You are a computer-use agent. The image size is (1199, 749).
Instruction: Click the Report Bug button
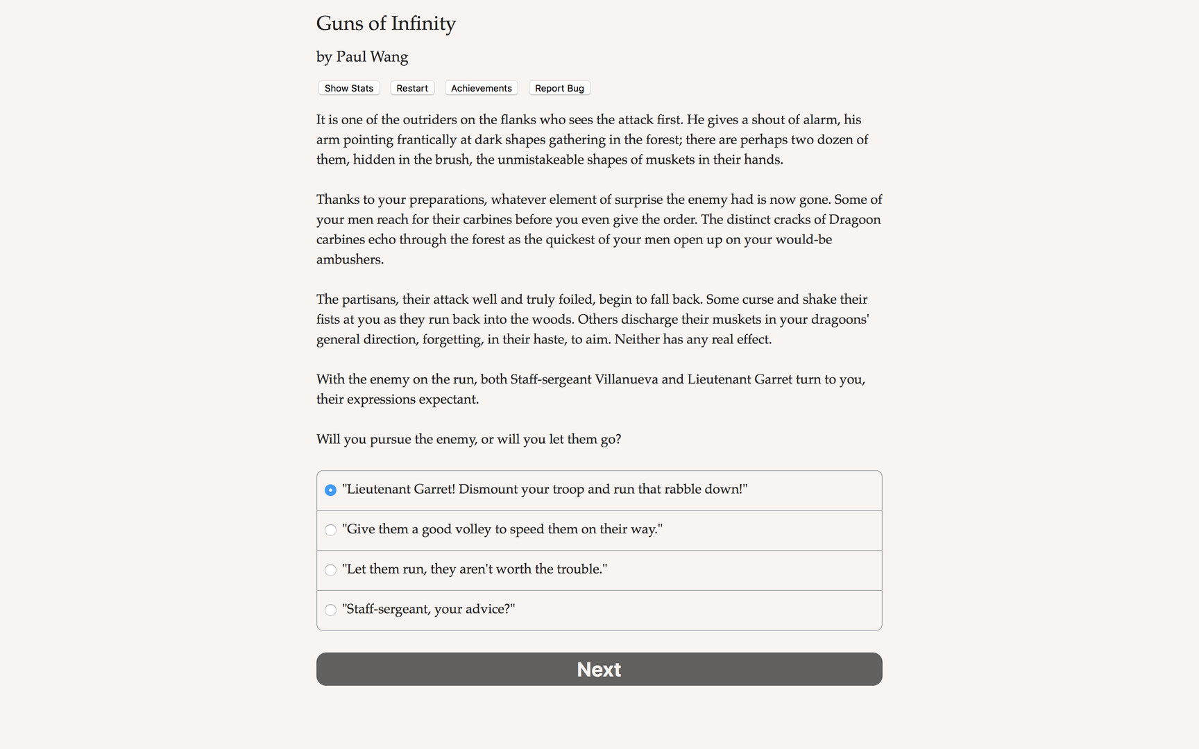pyautogui.click(x=559, y=88)
